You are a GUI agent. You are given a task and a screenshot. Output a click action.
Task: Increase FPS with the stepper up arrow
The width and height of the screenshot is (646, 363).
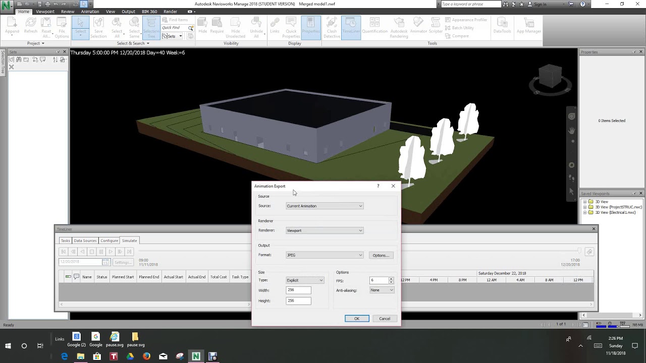tap(391, 279)
